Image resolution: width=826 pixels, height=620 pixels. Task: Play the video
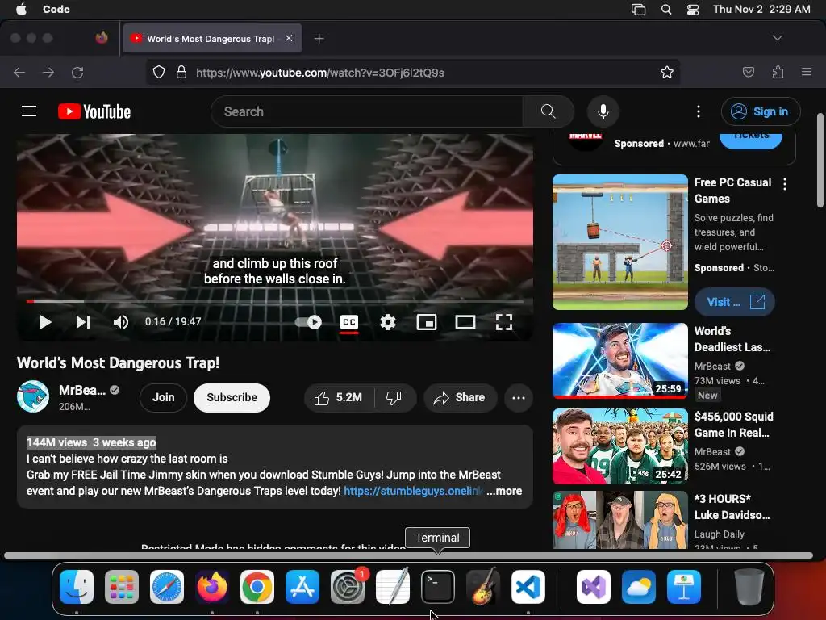[x=45, y=321]
